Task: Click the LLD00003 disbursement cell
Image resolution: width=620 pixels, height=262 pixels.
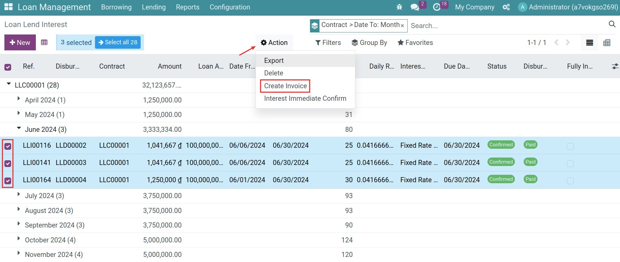Action: click(71, 163)
